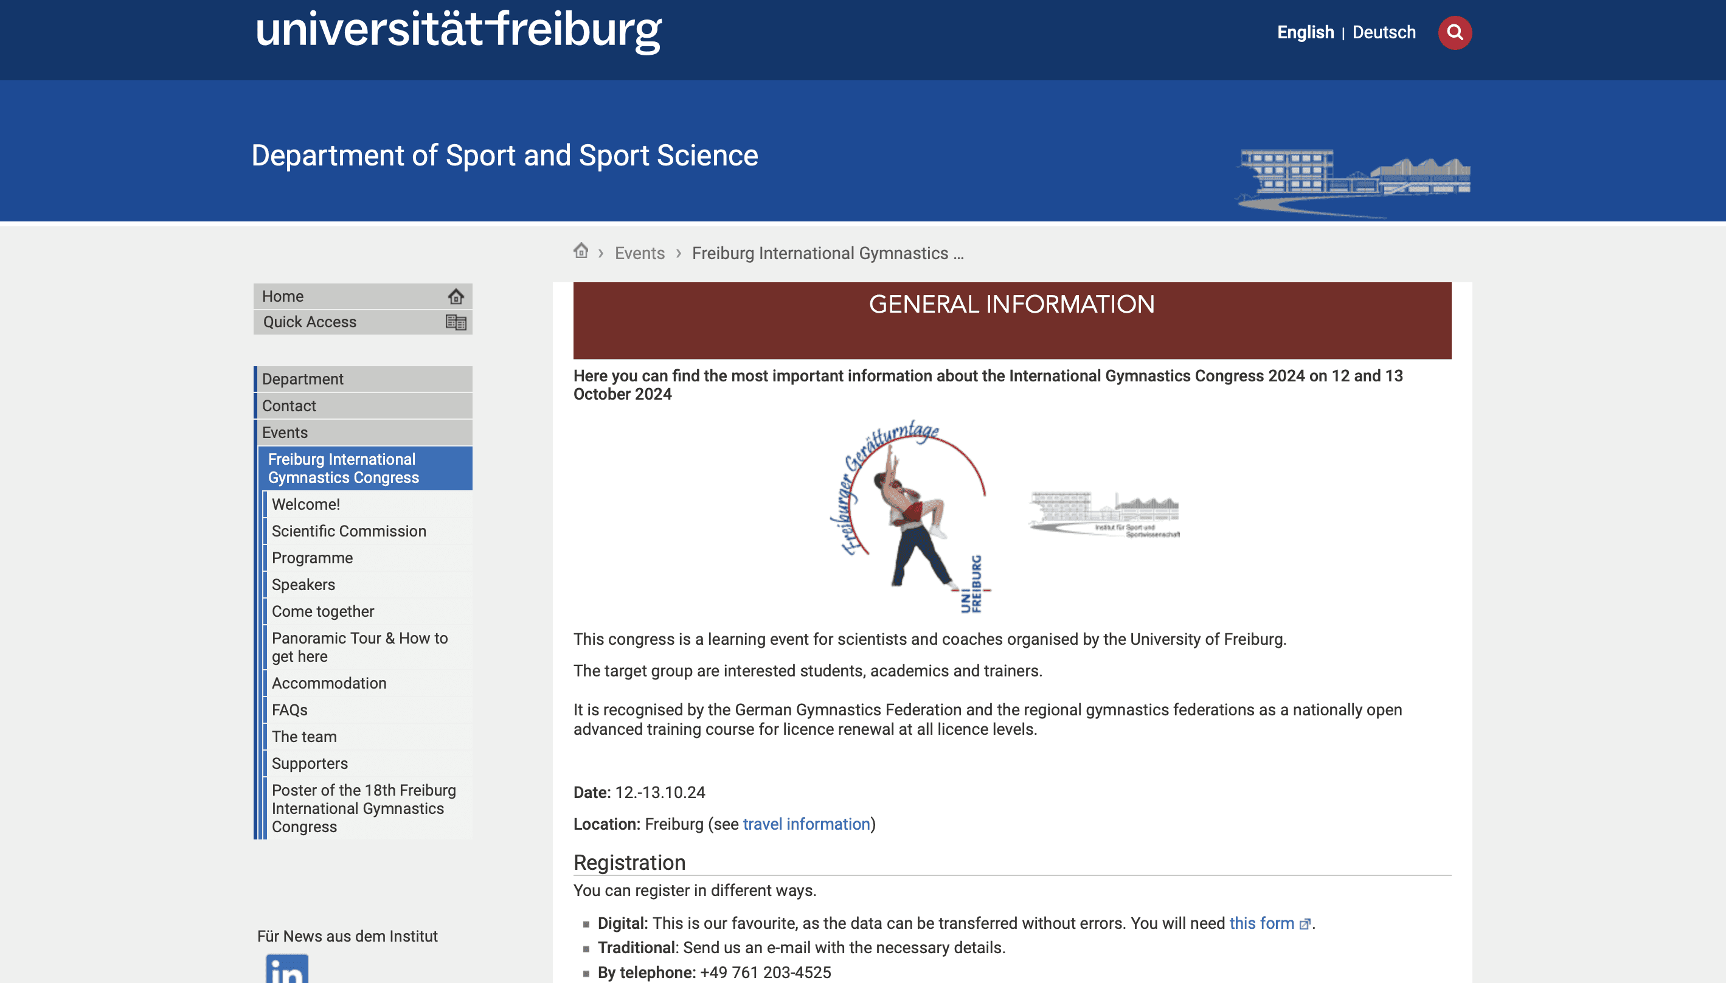Click Events in the breadcrumb
Image resolution: width=1726 pixels, height=983 pixels.
[639, 253]
